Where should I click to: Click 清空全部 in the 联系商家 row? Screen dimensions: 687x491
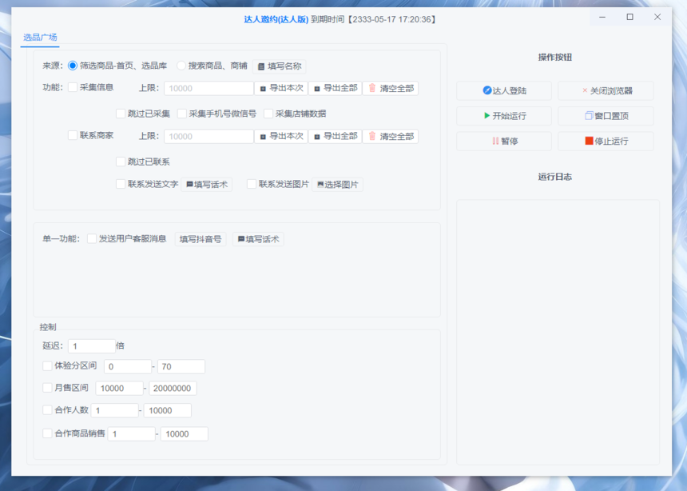[391, 137]
